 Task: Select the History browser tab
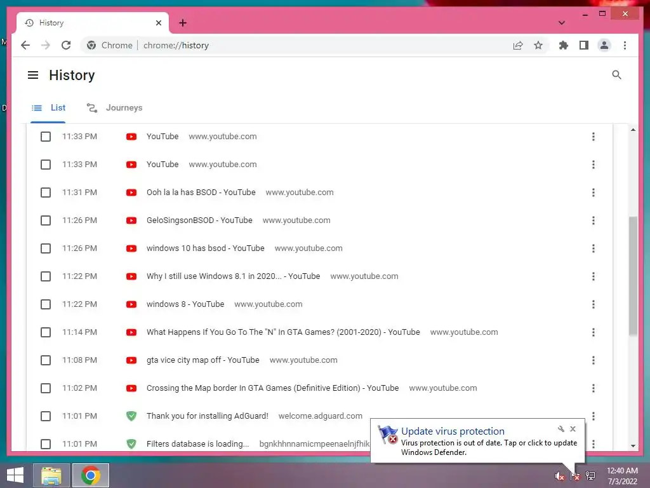point(92,23)
